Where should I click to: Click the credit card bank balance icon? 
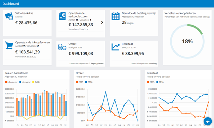pos(9,16)
